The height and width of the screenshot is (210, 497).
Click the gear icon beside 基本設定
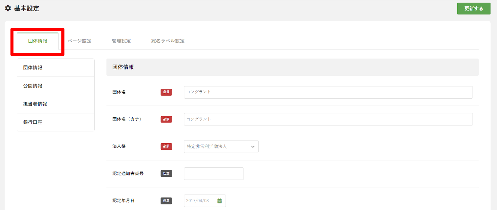click(x=8, y=9)
